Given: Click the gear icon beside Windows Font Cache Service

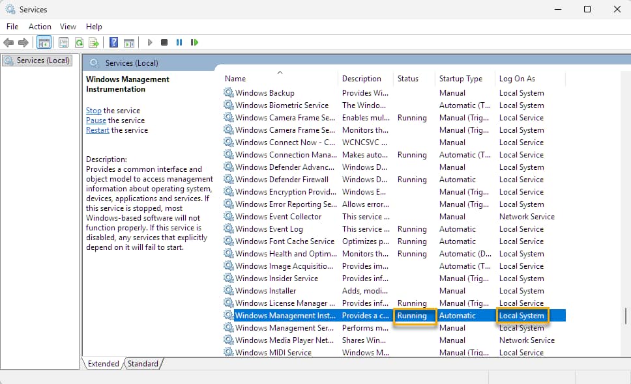Looking at the screenshot, I should tap(229, 241).
